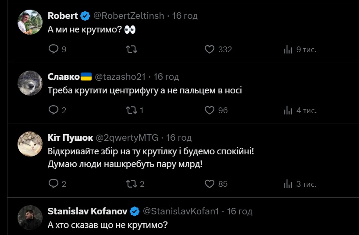Open Славко's dog avatar
This screenshot has height=235, width=359.
[30, 82]
